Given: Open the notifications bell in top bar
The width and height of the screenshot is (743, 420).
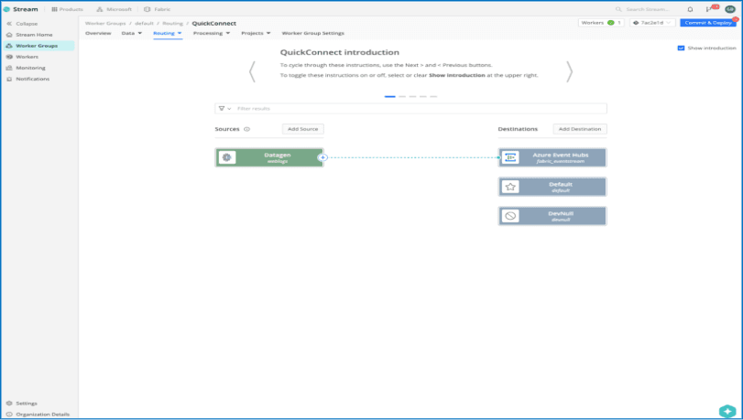Looking at the screenshot, I should click(690, 9).
